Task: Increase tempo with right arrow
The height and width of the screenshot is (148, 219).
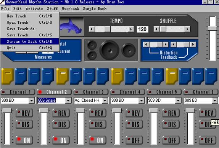Action: click(x=131, y=29)
